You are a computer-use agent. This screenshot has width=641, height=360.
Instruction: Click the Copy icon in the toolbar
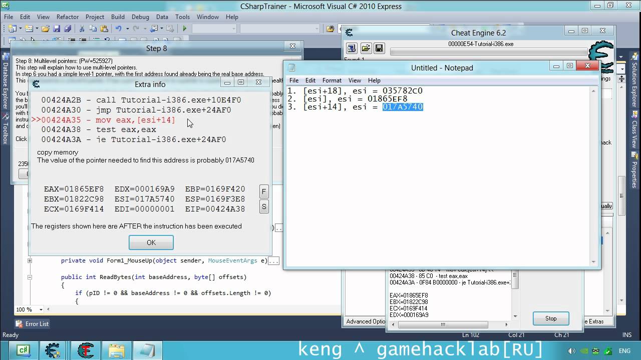click(x=93, y=28)
